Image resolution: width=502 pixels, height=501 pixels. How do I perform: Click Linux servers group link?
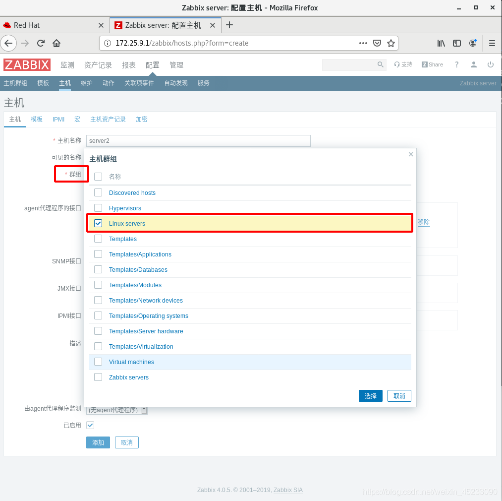[127, 223]
